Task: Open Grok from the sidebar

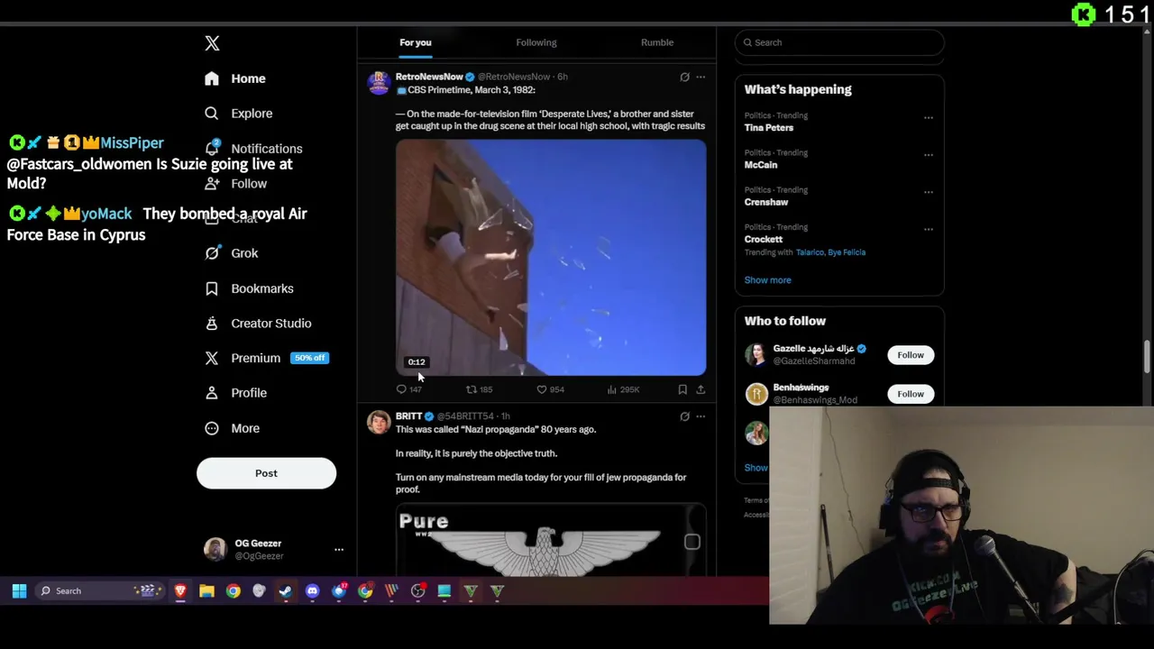Action: [232, 253]
